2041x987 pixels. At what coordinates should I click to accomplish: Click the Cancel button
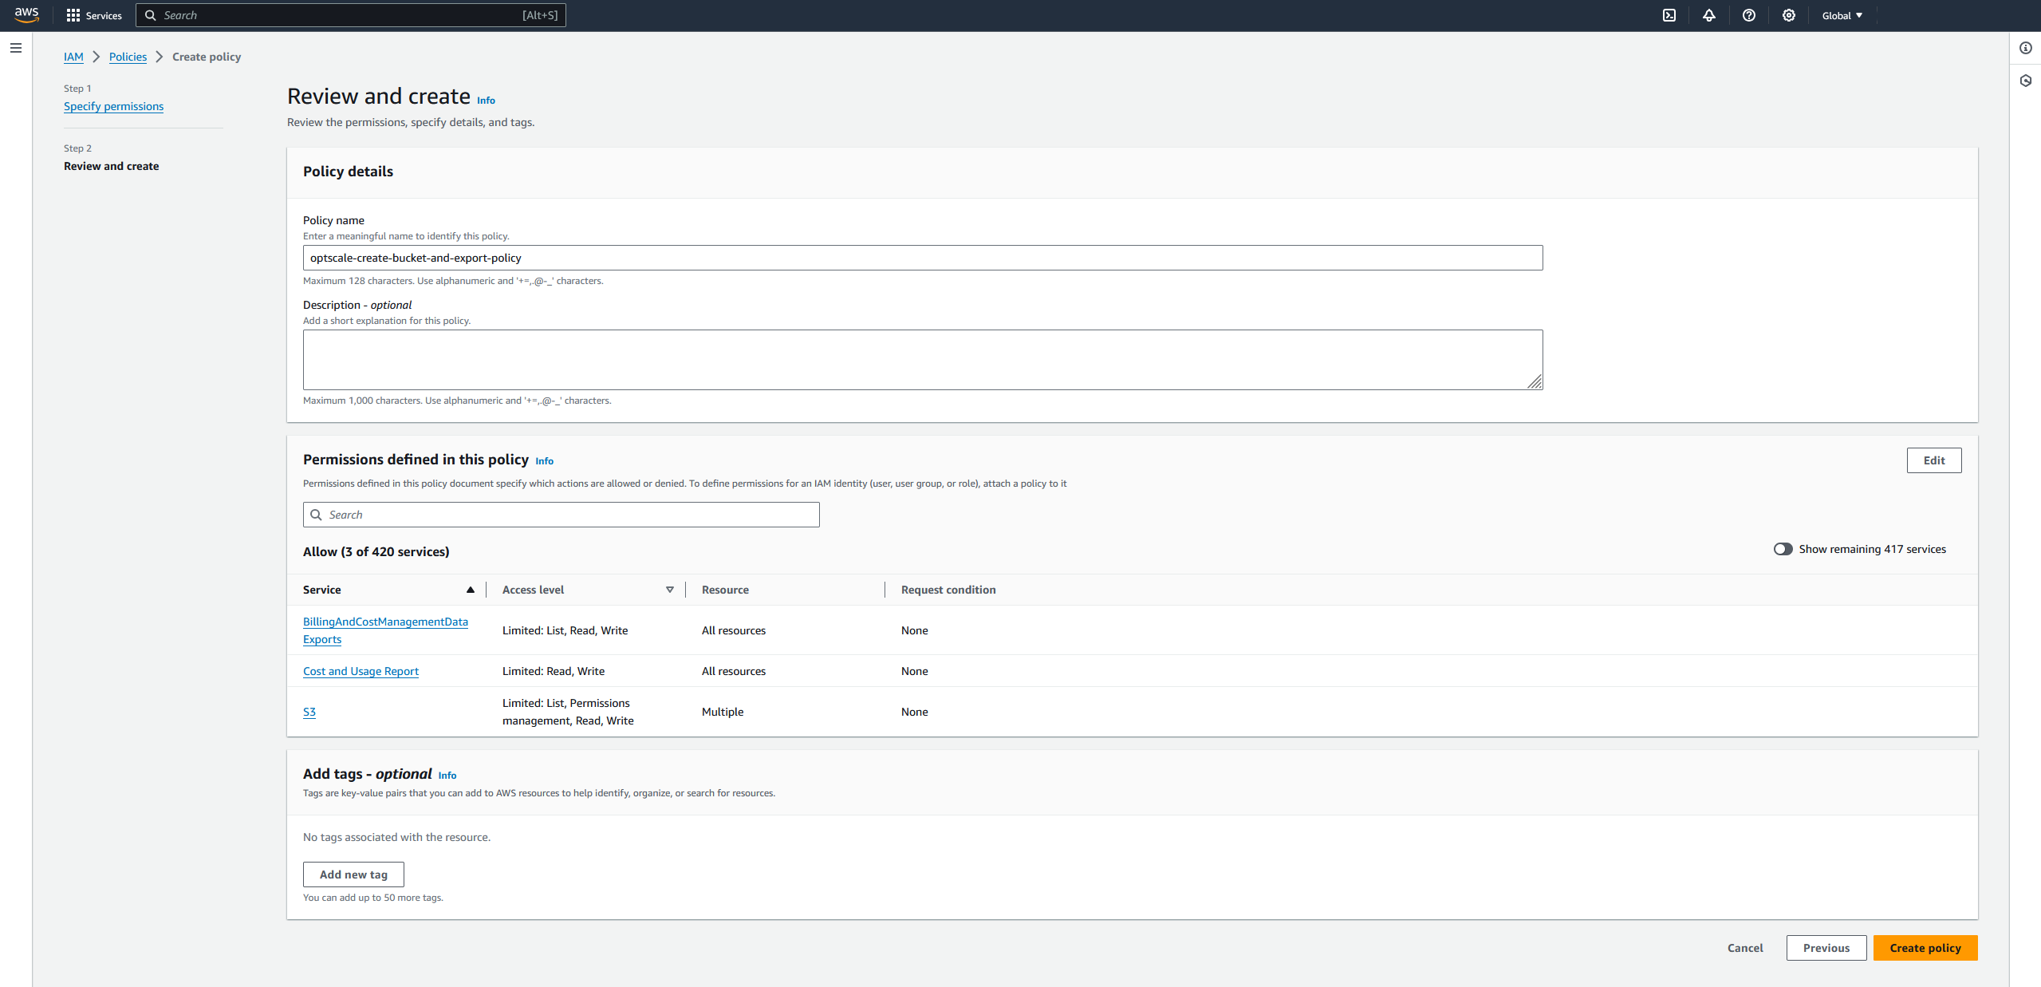point(1745,948)
